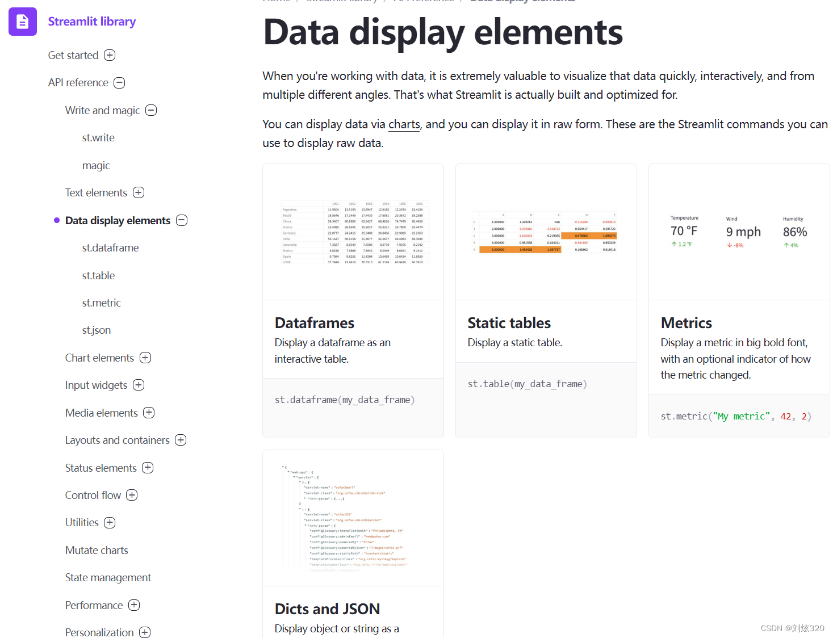The width and height of the screenshot is (833, 638).
Task: Expand the Chart elements plus icon
Action: [x=145, y=358]
